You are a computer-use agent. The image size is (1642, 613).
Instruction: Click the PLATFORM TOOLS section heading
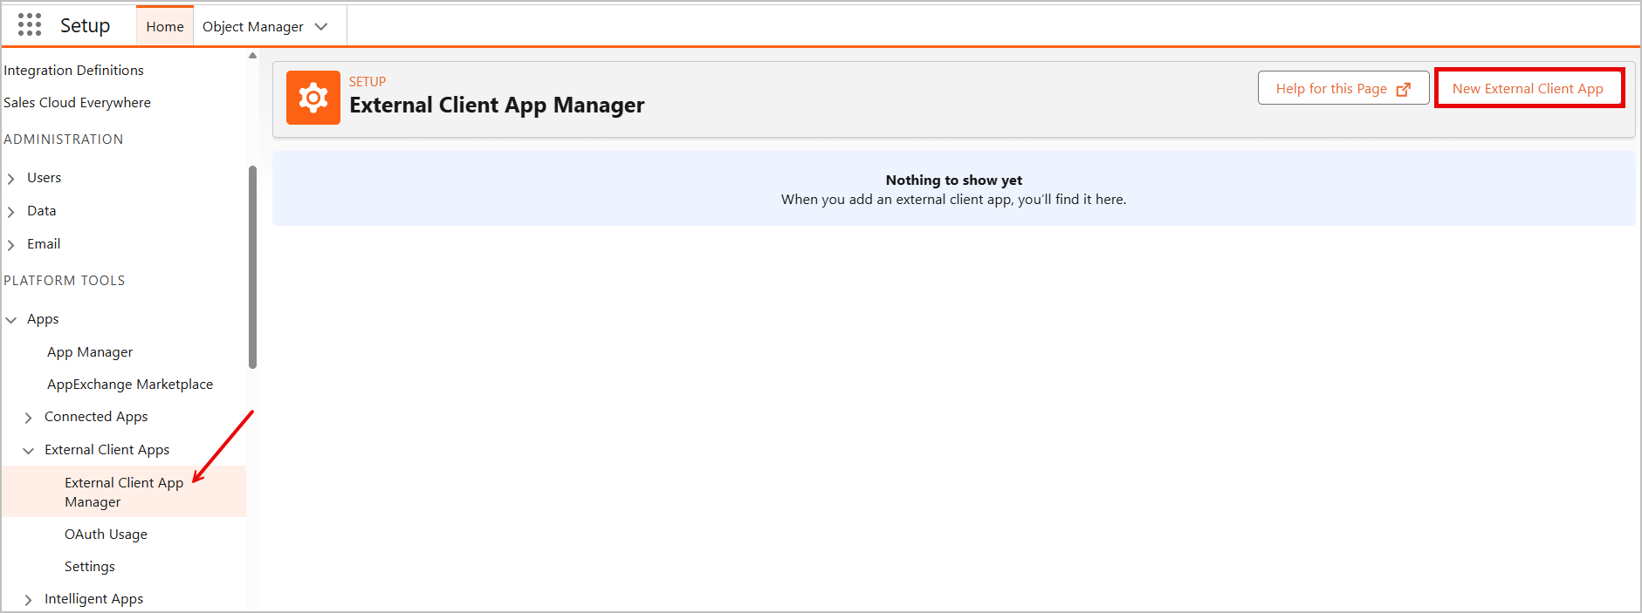tap(64, 281)
